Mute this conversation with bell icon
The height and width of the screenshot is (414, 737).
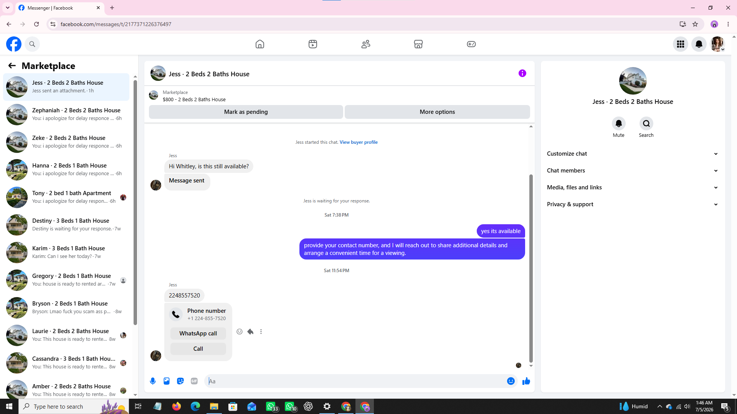click(x=618, y=123)
